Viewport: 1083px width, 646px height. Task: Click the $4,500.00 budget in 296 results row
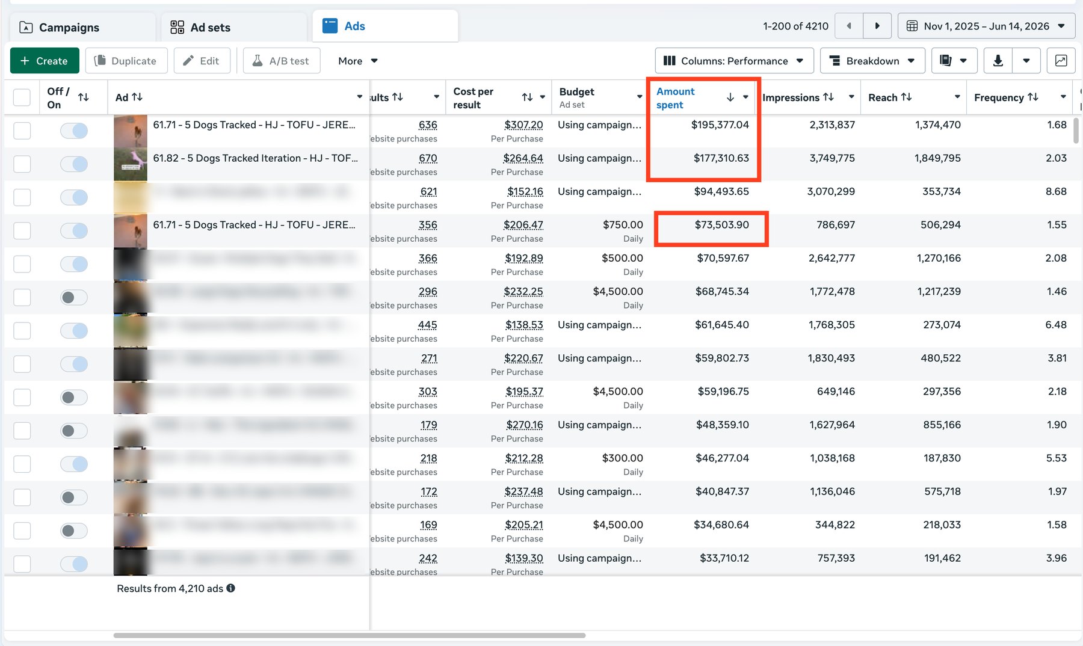point(618,292)
